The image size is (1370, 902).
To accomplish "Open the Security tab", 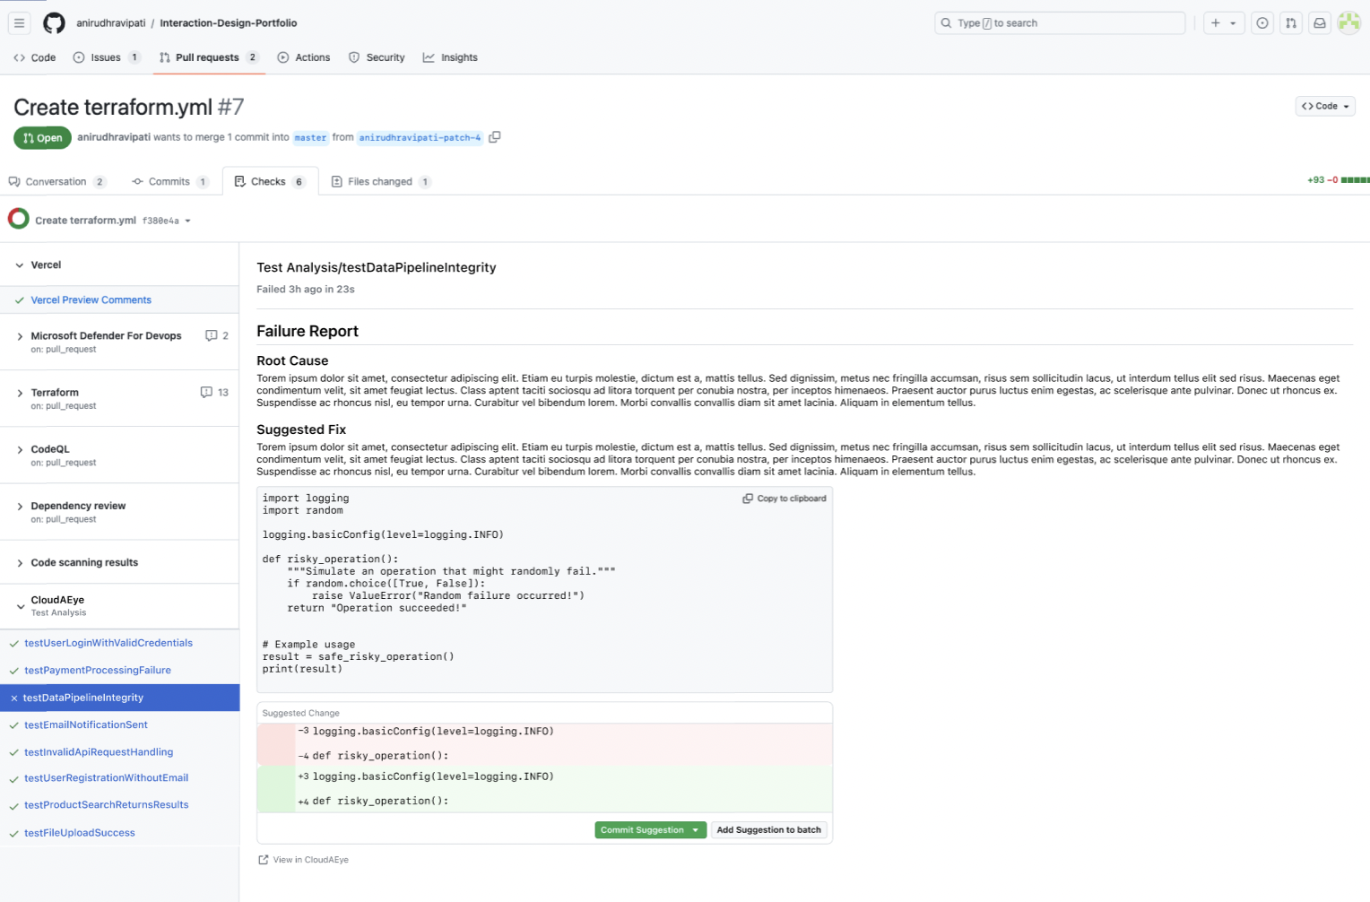I will point(377,57).
